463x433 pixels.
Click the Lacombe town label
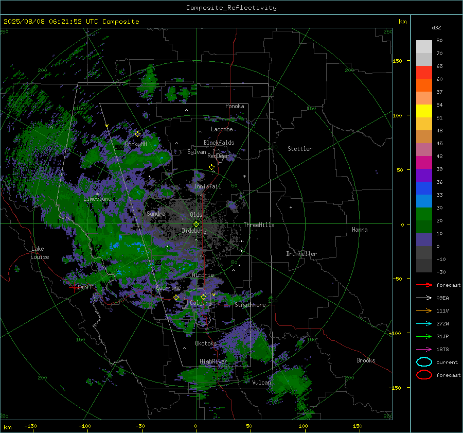222,129
